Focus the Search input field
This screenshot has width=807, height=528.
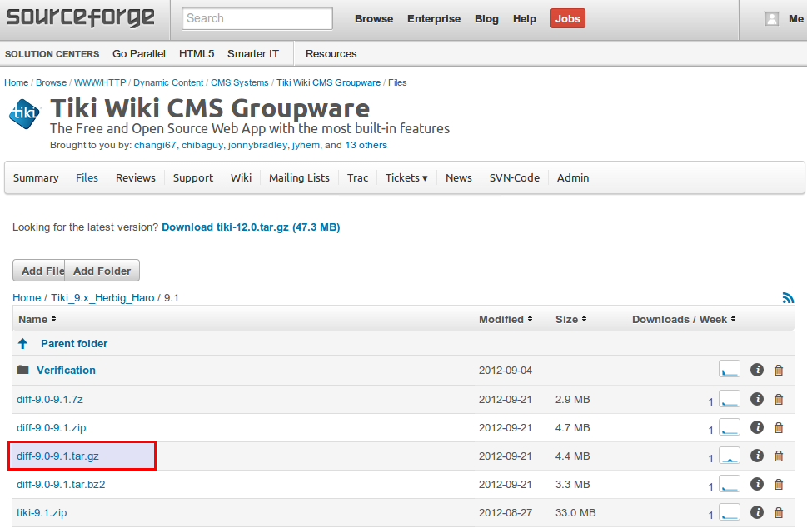click(257, 18)
